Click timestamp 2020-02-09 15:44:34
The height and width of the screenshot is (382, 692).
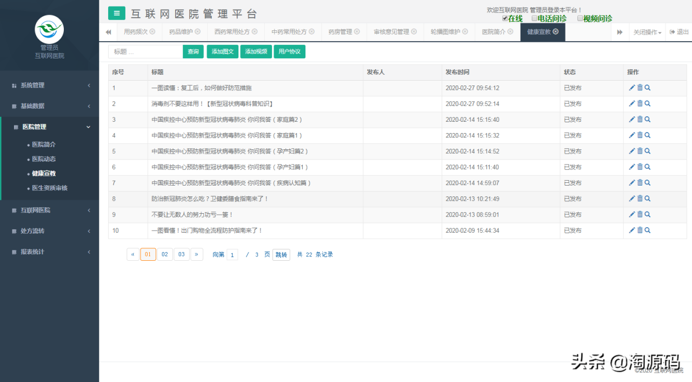click(x=473, y=230)
